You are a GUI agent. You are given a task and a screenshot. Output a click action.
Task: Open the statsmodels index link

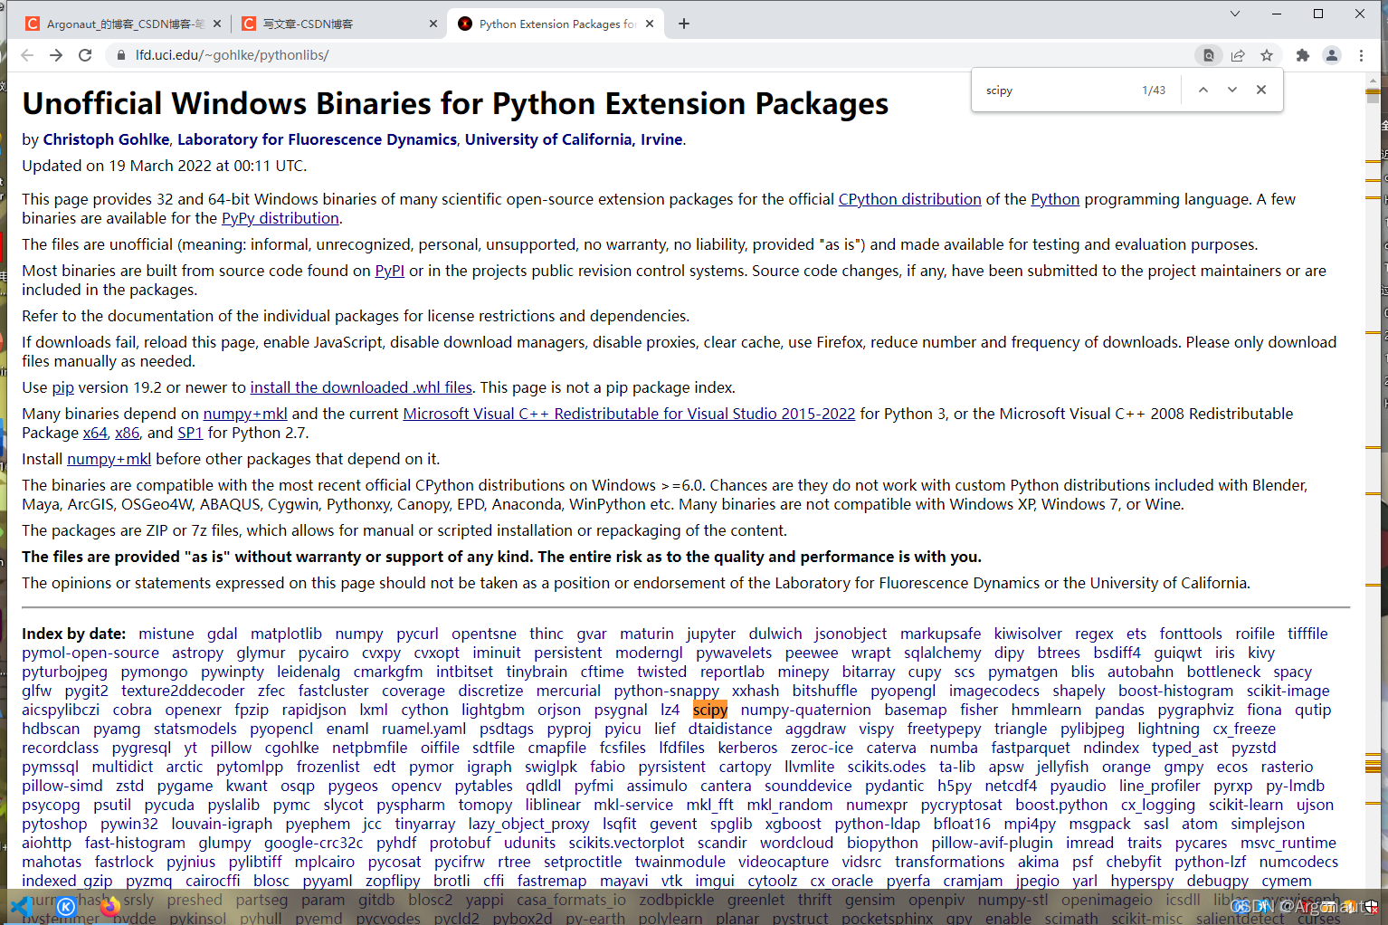pos(195,729)
